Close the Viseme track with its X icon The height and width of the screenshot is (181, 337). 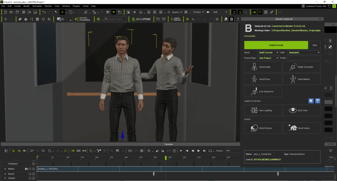point(34,178)
